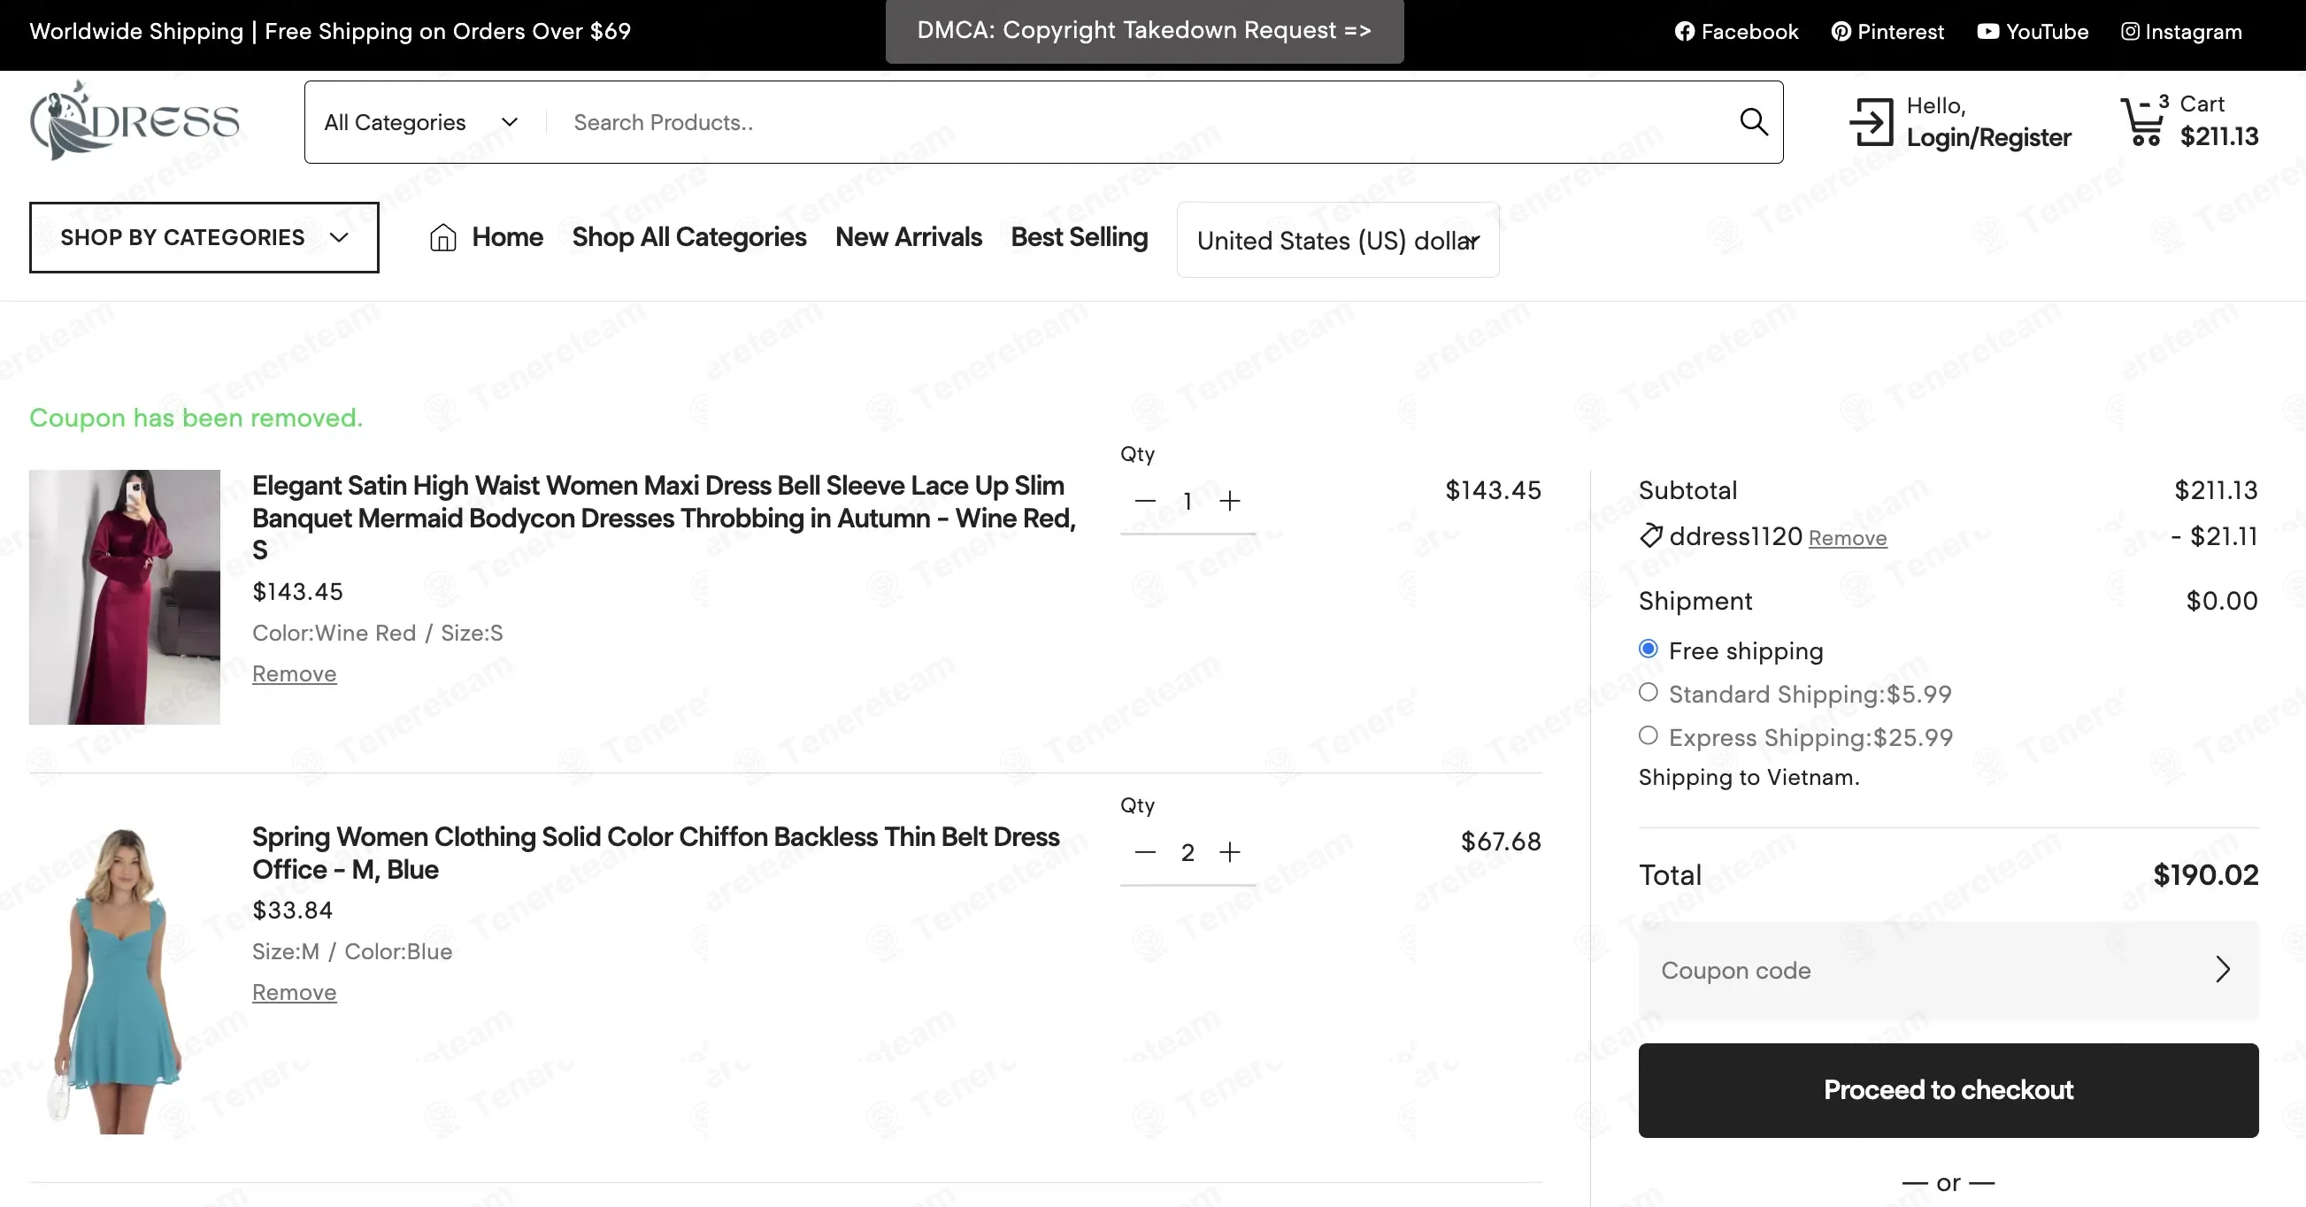2306x1207 pixels.
Task: Remove the Elegant Satin dress from cart
Action: (x=294, y=673)
